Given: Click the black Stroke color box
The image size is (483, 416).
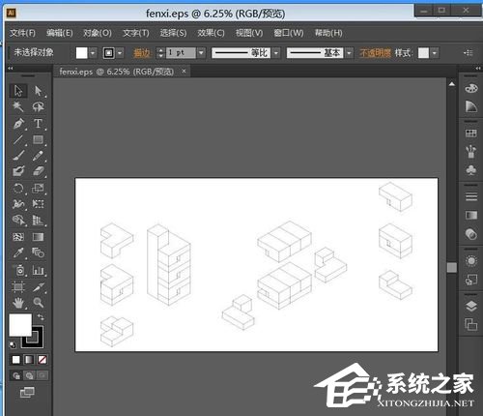Looking at the screenshot, I should tap(38, 342).
